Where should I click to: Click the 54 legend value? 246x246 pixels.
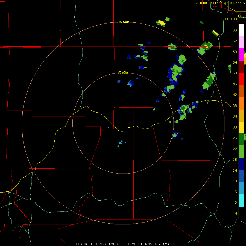(x=235, y=62)
